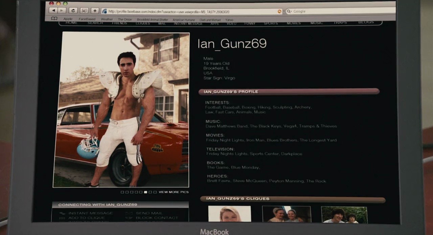Viewport: 433px width, 235px height.
Task: Add a bookmark with the plus icon
Action: 95,11
